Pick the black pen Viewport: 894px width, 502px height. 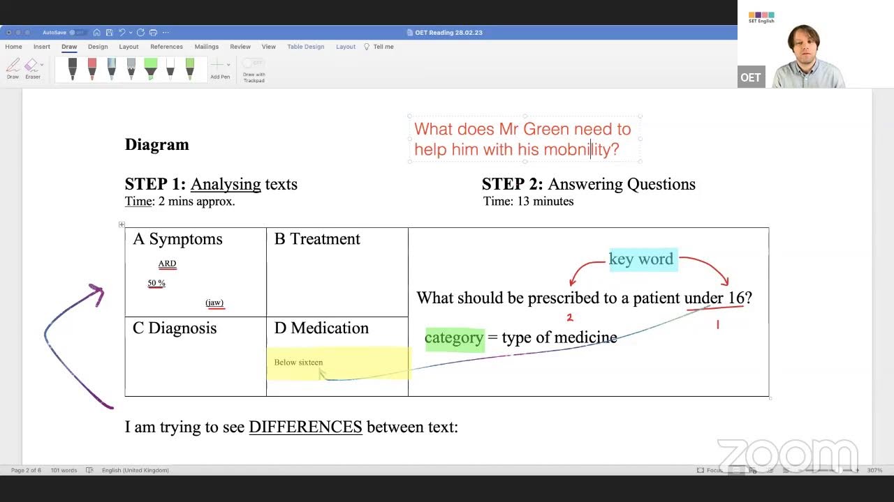coord(73,68)
